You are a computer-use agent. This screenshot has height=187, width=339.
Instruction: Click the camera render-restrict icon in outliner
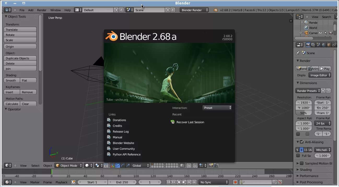click(x=331, y=33)
